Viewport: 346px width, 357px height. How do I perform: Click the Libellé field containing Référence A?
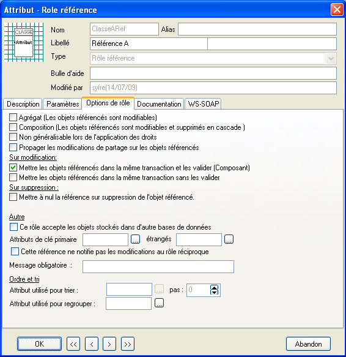[x=149, y=43]
